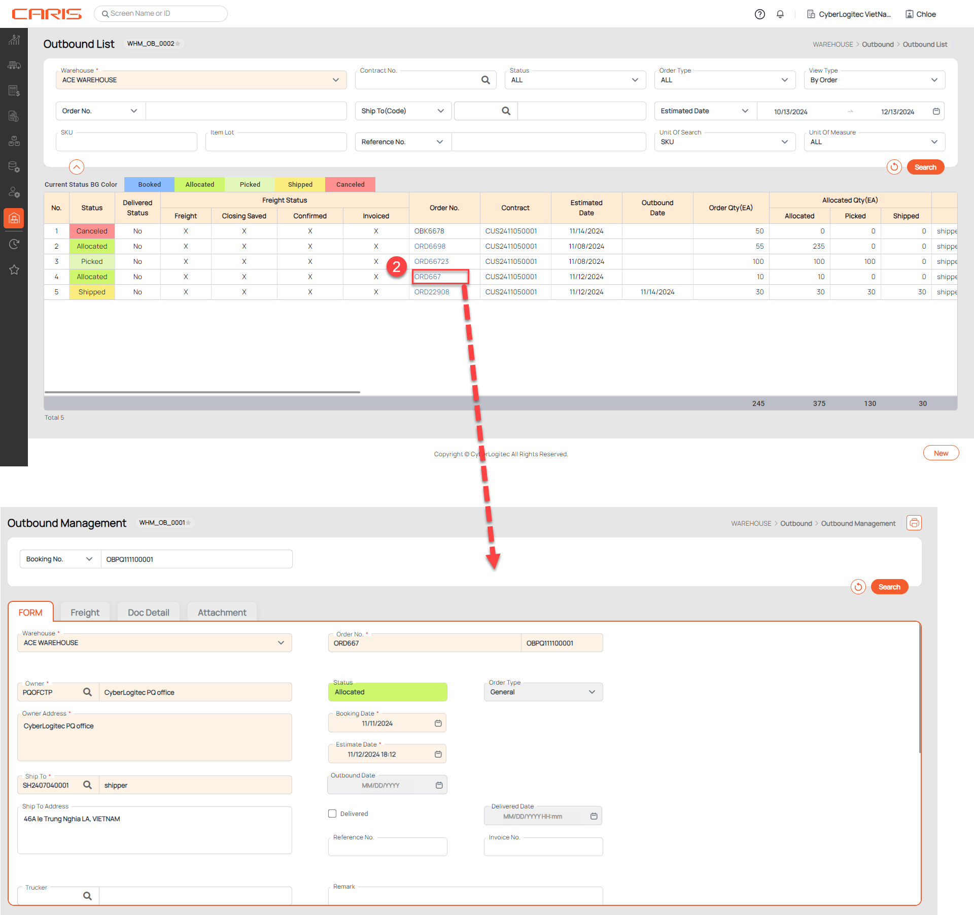The height and width of the screenshot is (915, 974).
Task: Click the reset icon beside the Outbound List Search button
Action: (x=894, y=167)
